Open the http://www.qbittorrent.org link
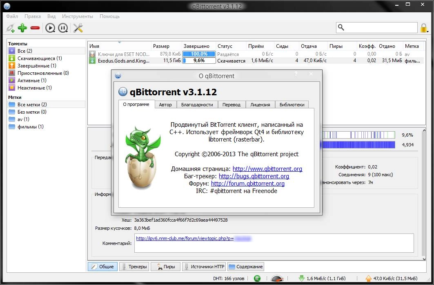434x285 pixels. 267,169
